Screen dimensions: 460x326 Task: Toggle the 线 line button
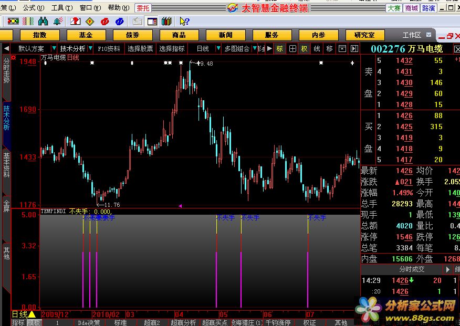317,49
